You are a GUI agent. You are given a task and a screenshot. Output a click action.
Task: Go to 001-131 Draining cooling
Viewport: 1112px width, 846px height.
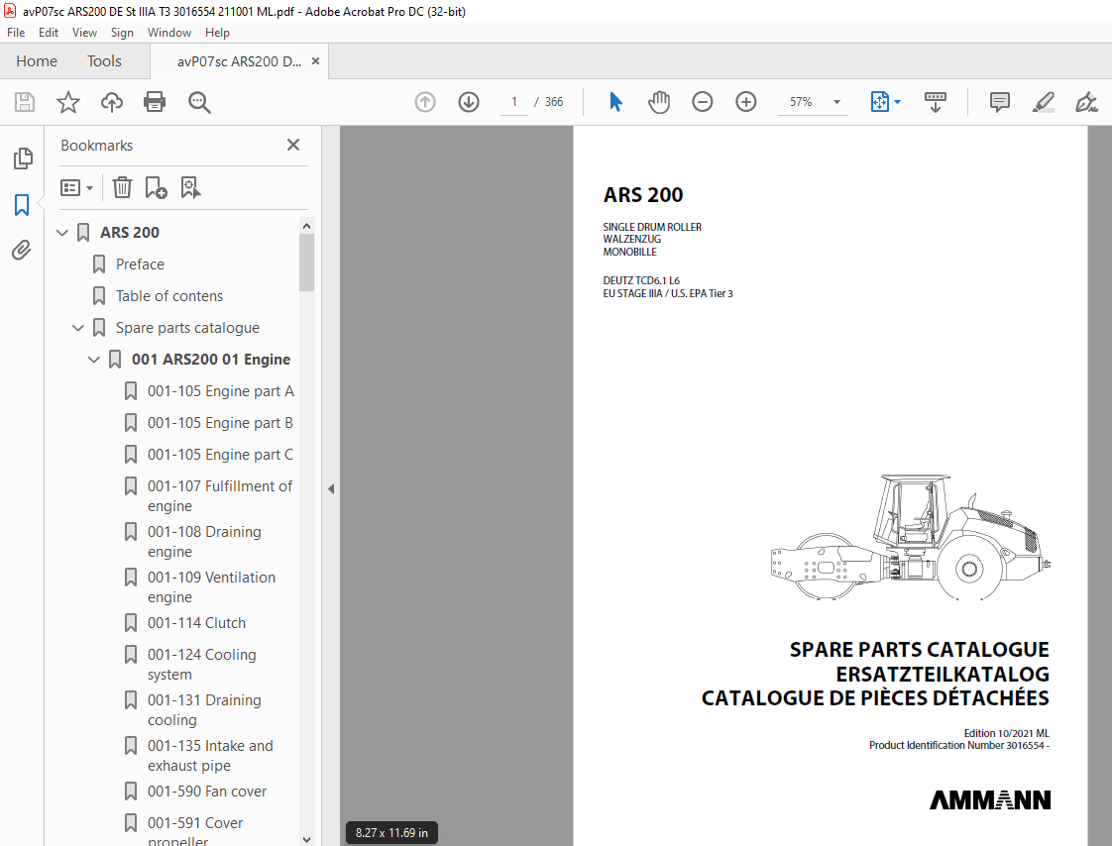point(204,709)
